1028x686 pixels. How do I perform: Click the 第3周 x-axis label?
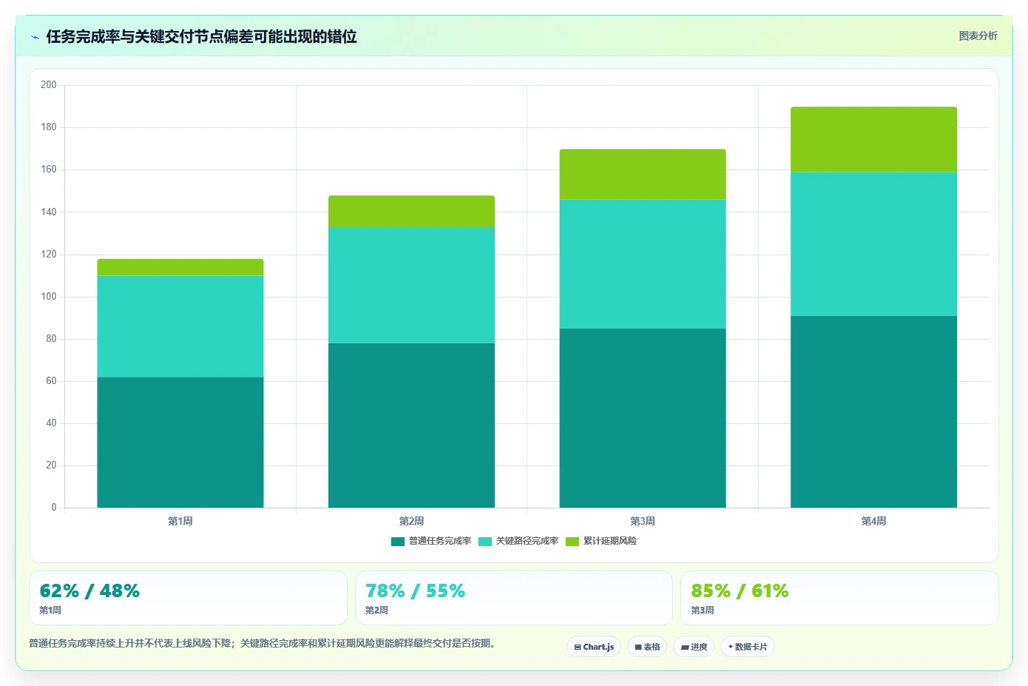[x=643, y=521]
